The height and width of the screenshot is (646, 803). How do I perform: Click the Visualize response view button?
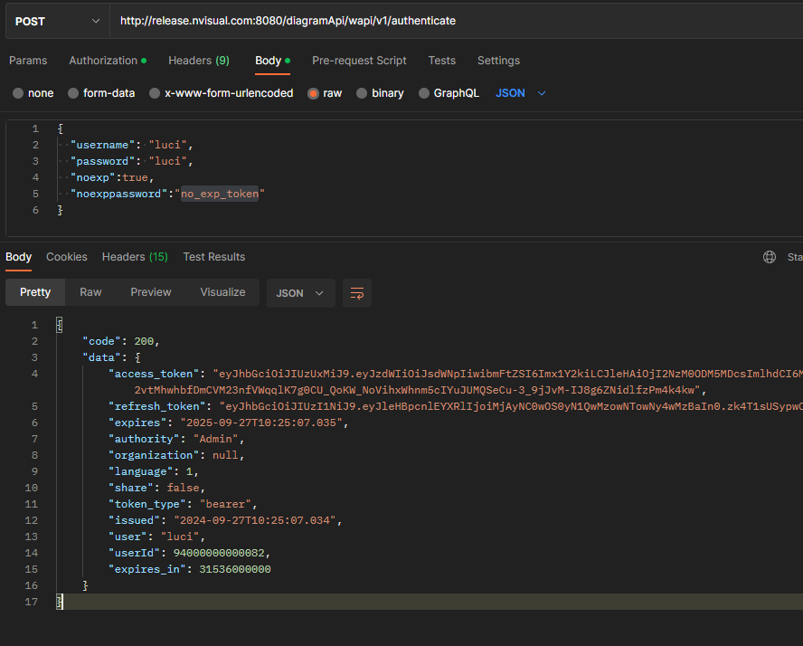click(222, 292)
